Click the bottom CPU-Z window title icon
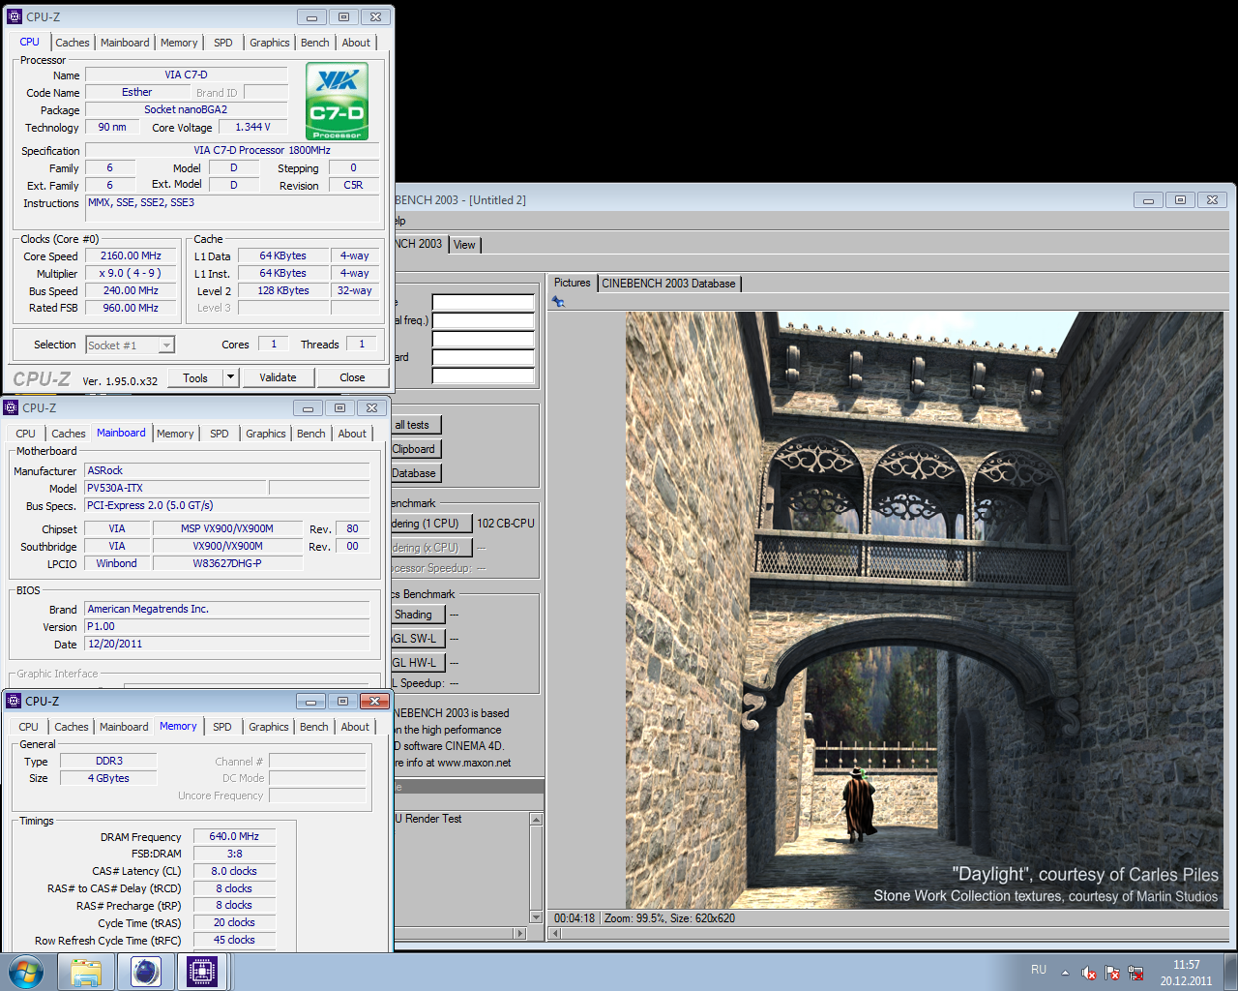 pos(13,701)
